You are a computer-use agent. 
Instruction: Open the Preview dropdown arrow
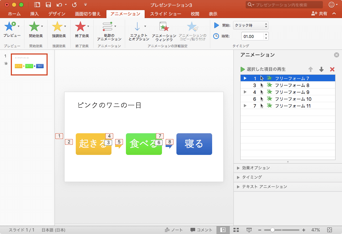(18, 26)
